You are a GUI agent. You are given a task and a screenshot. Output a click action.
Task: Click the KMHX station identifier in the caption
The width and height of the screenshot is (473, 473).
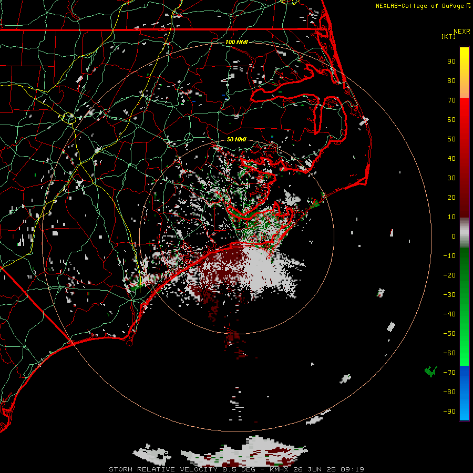[x=280, y=469]
